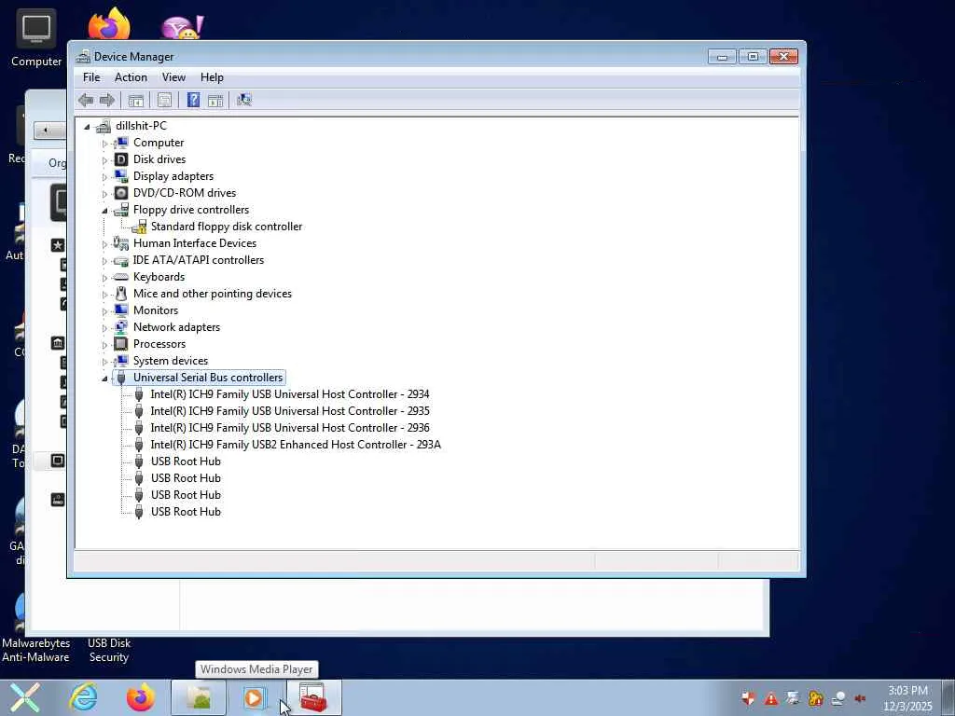The width and height of the screenshot is (955, 716).
Task: Expand the Network adapters arrow
Action: coord(104,328)
